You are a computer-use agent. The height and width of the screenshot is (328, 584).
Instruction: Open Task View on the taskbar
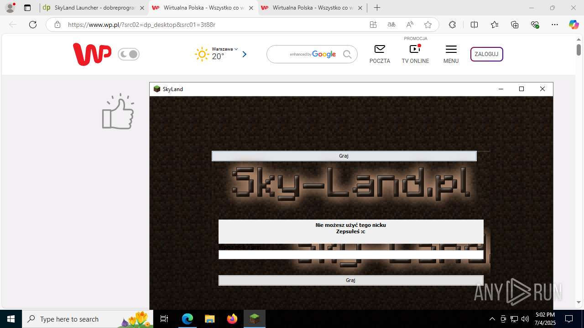click(x=165, y=319)
